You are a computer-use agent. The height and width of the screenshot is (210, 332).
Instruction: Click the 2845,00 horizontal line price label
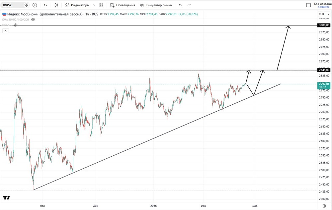[324, 70]
